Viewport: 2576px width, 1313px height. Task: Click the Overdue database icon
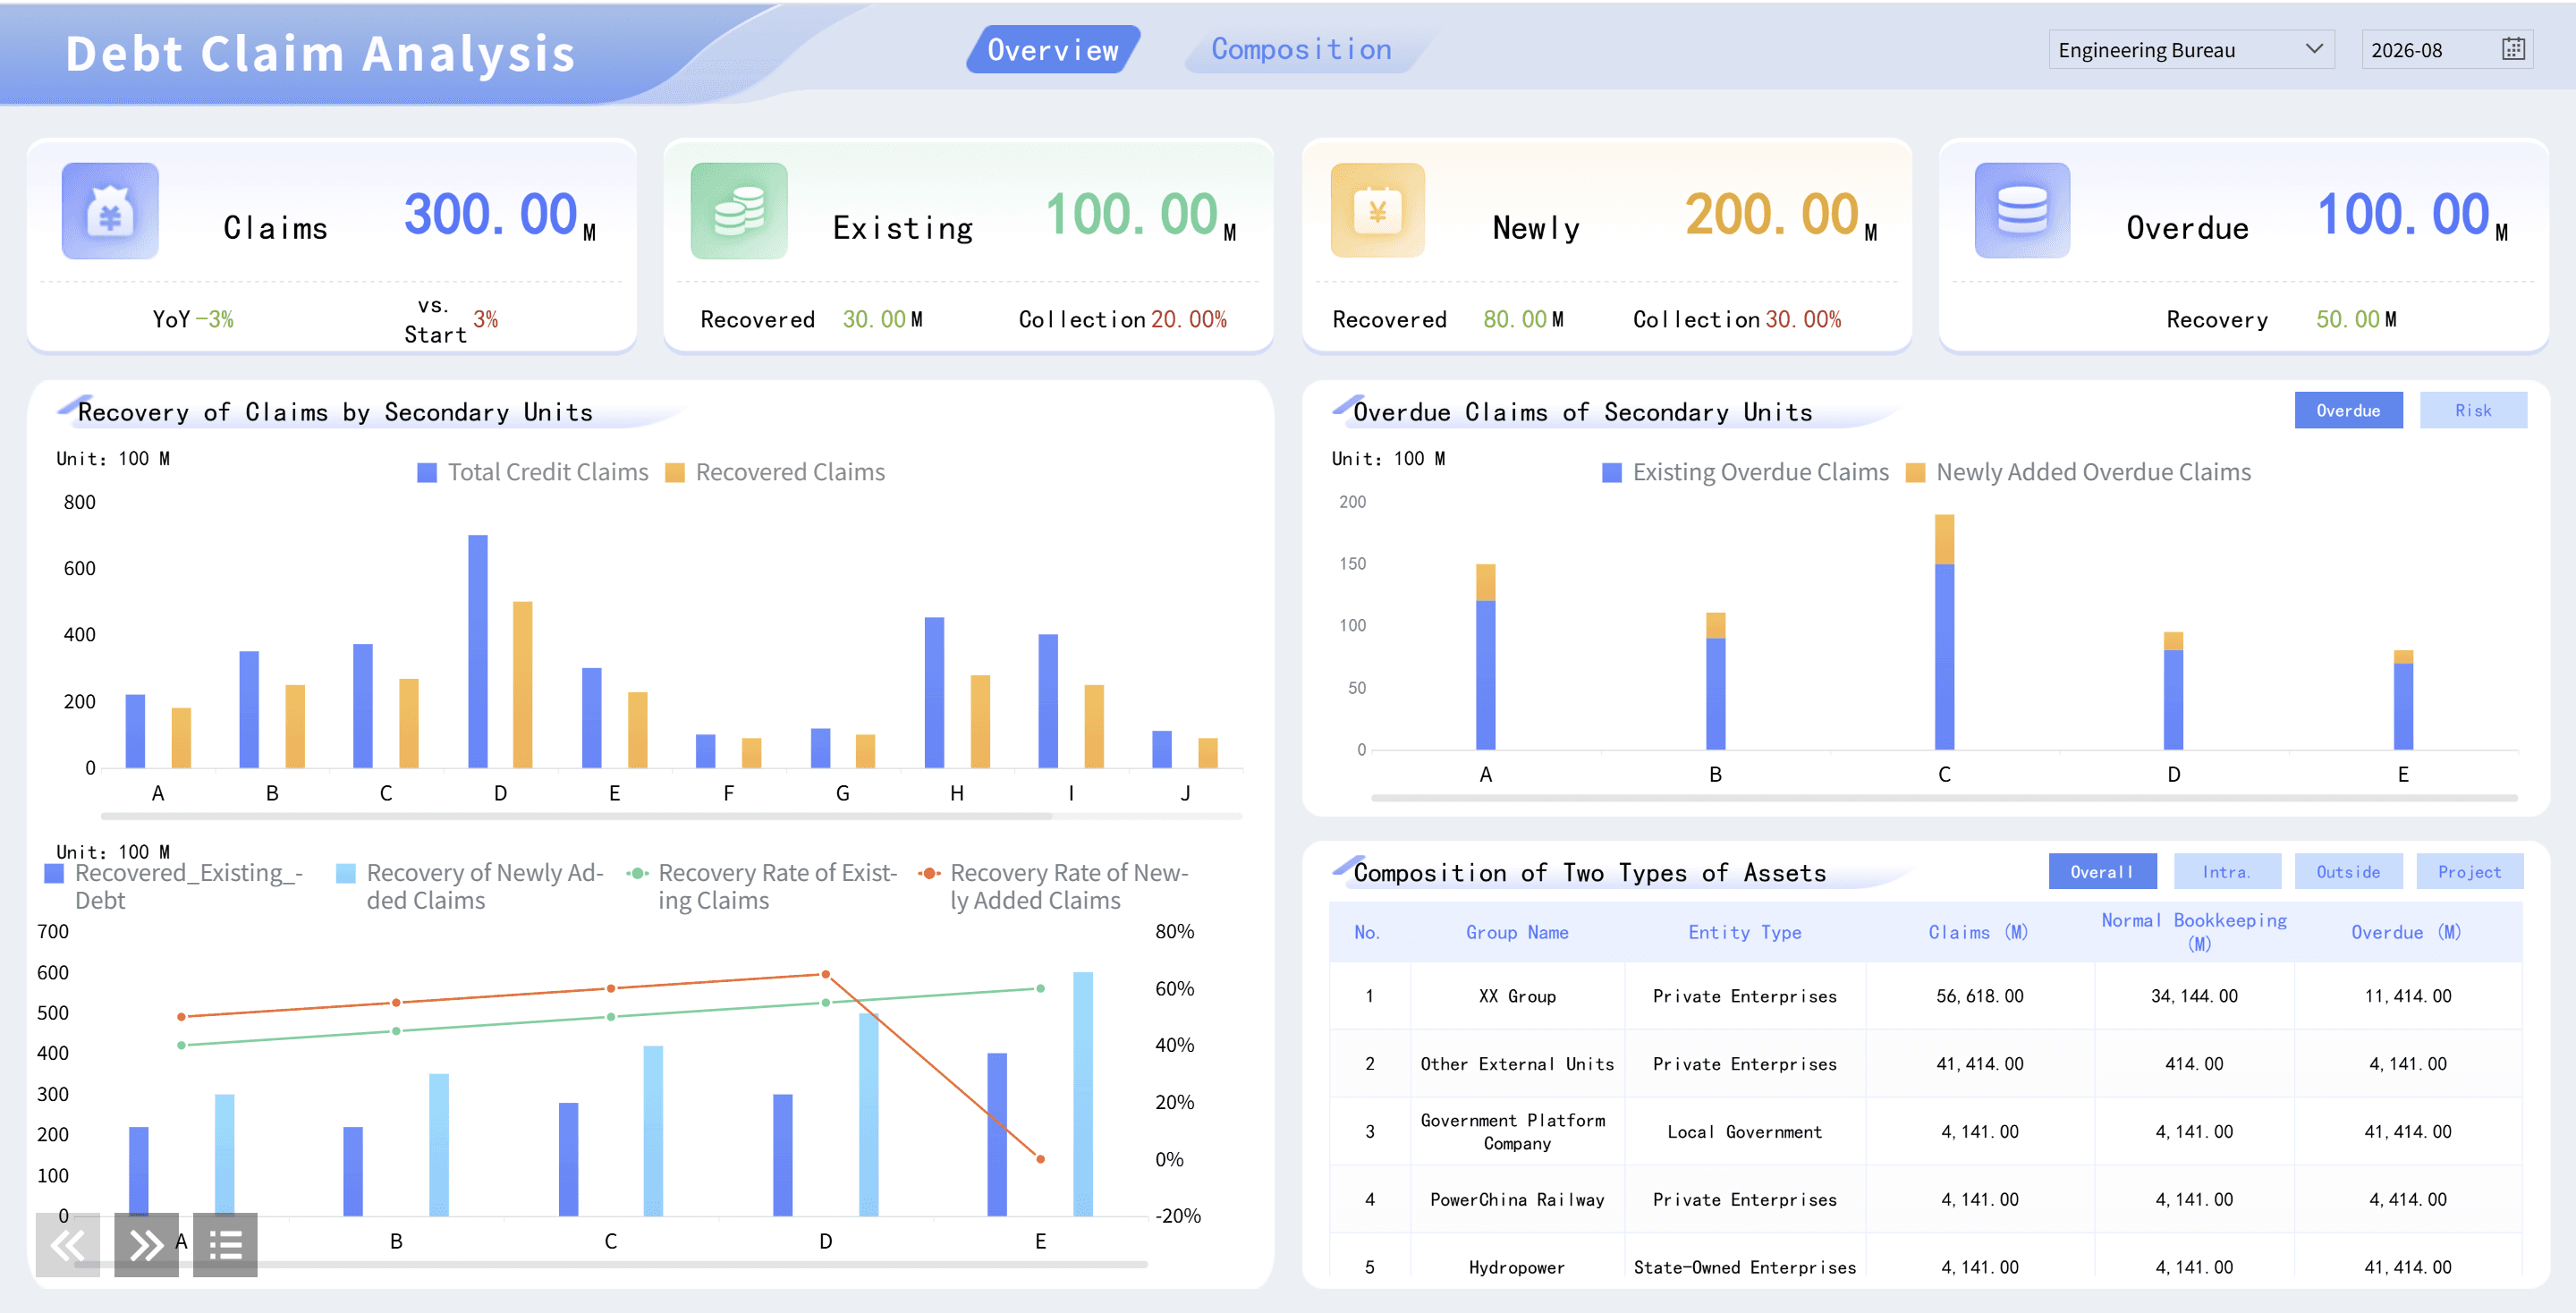[x=2022, y=211]
